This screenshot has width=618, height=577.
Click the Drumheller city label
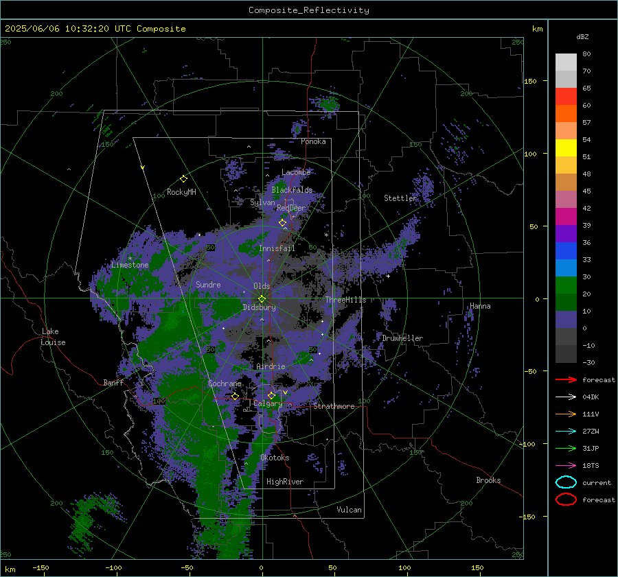point(402,338)
